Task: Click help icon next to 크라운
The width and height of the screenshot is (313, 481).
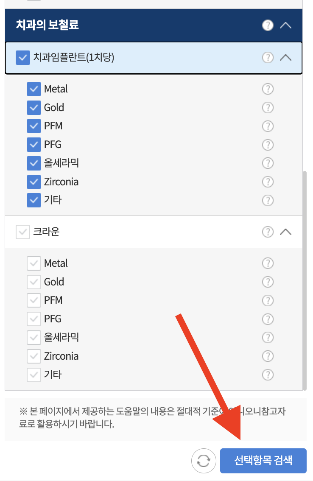Action: tap(268, 232)
